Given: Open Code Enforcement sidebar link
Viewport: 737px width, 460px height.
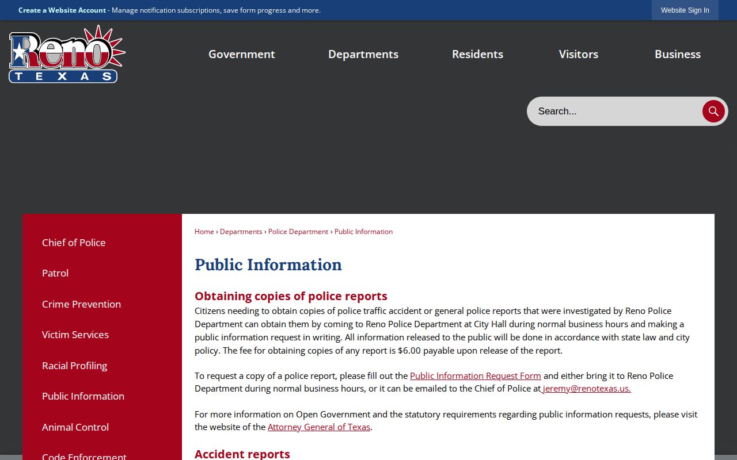Looking at the screenshot, I should point(84,457).
